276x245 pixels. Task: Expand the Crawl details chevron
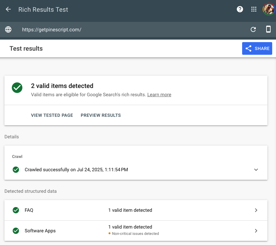(x=256, y=170)
